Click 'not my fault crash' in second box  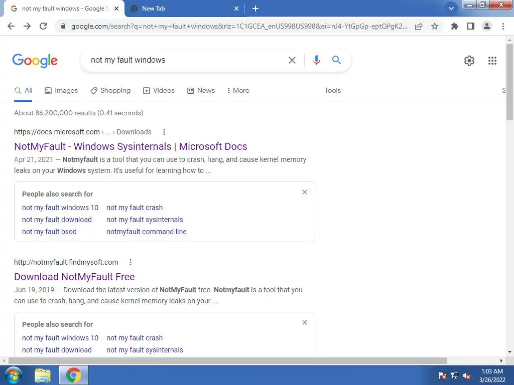tap(135, 338)
